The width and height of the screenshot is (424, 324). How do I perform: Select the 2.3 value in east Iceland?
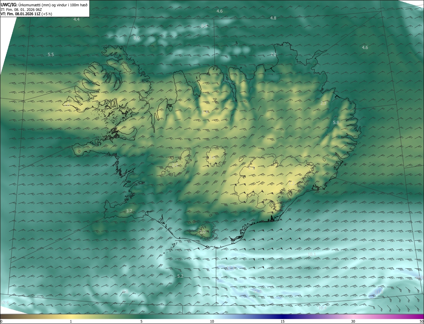coord(323,103)
